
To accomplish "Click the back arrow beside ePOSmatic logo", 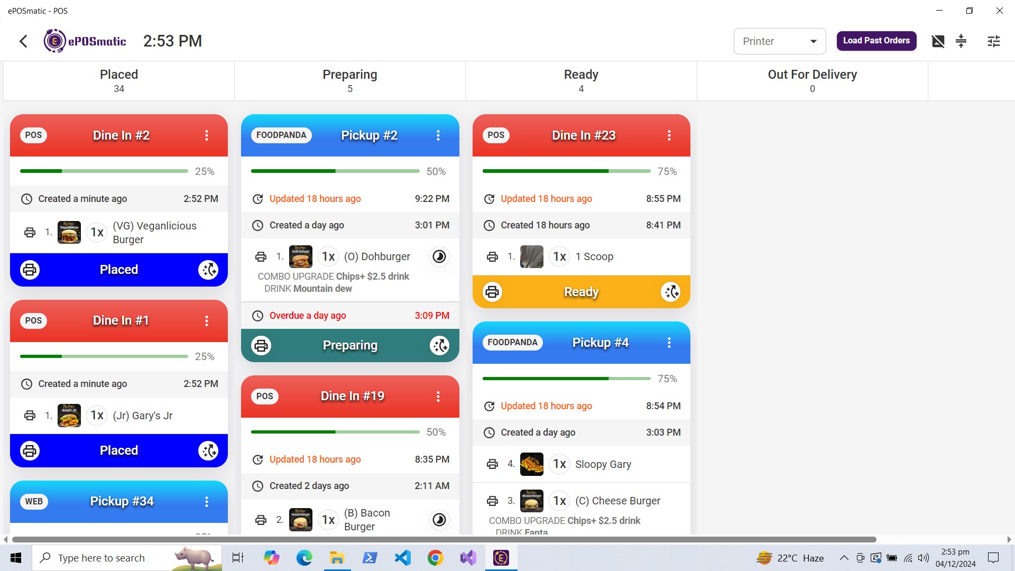I will (x=23, y=41).
